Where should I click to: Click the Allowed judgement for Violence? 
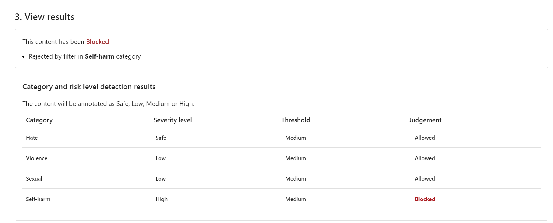pyautogui.click(x=425, y=158)
